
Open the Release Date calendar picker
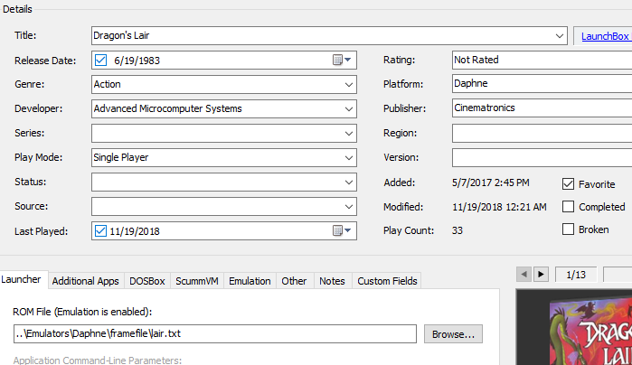point(342,60)
